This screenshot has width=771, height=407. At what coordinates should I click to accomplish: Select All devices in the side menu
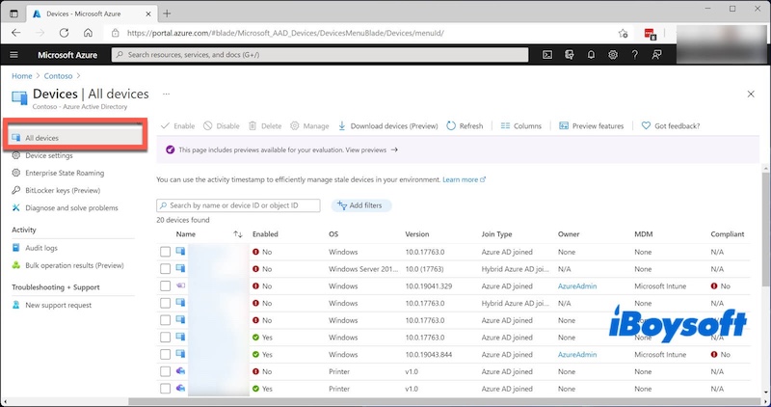pyautogui.click(x=73, y=138)
